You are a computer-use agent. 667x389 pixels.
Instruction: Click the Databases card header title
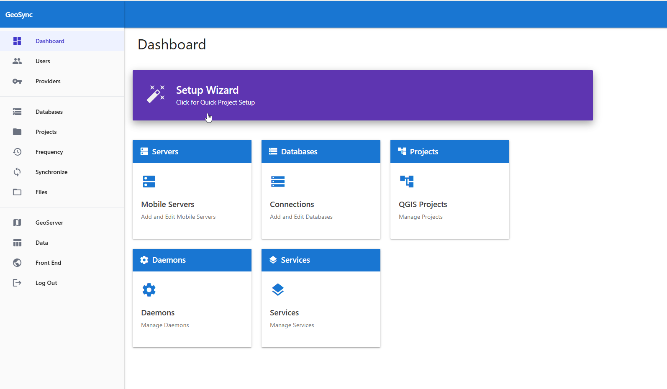[299, 151]
